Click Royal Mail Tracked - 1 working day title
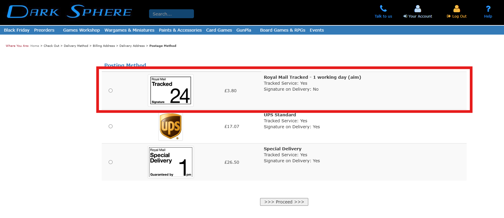Screen dimensions: 504x218 312,77
